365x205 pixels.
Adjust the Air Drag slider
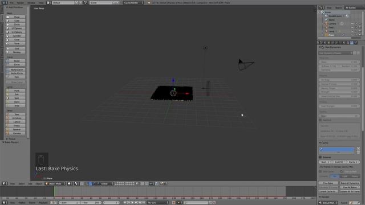[x=339, y=80]
